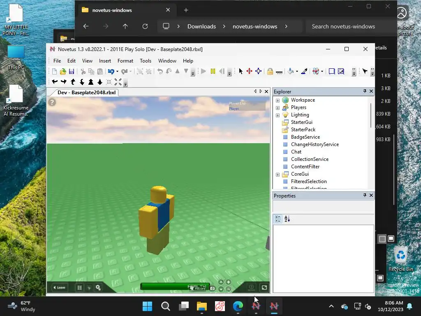Click the green Health bar
421x316 pixels.
pos(175,287)
